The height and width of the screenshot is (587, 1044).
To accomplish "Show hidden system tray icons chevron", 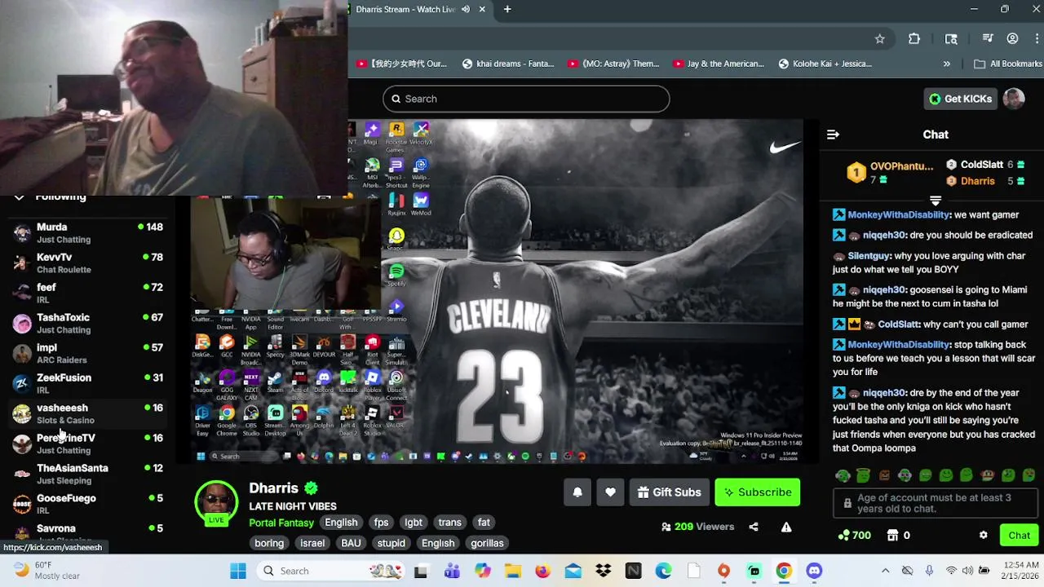I will [885, 571].
